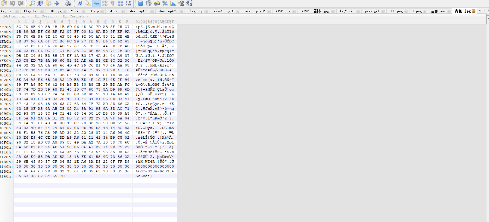Open the Replace tool icon
This screenshot has width=489, height=222.
[x=40, y=3]
